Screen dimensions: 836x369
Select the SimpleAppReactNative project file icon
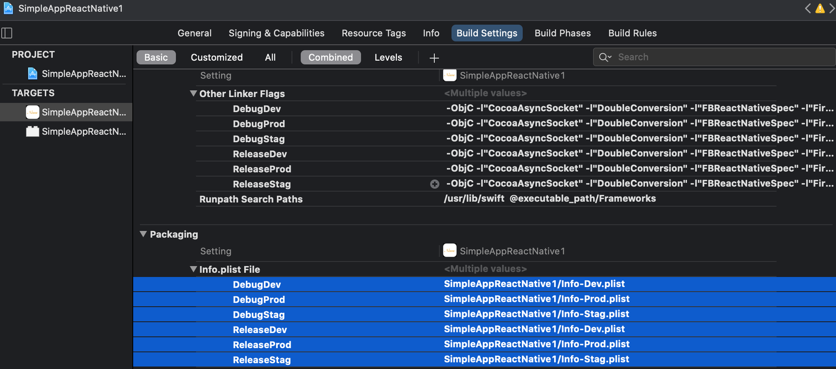[x=32, y=74]
